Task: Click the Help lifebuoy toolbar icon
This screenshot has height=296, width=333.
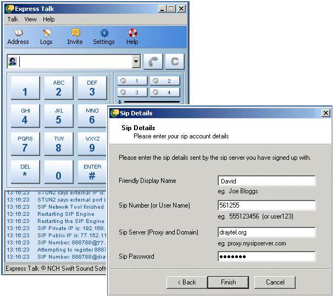Action: [x=132, y=37]
